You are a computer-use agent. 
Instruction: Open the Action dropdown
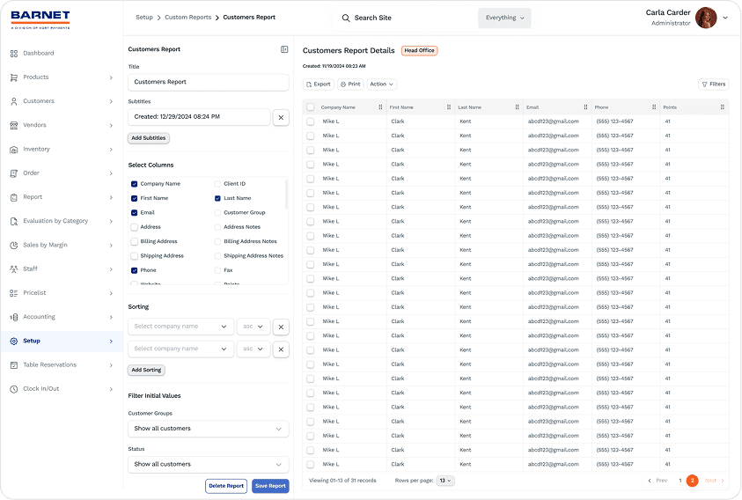pyautogui.click(x=382, y=85)
